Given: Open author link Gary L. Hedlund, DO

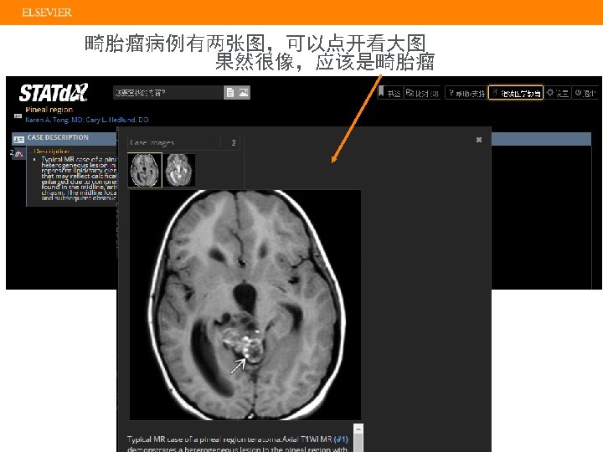Looking at the screenshot, I should [117, 120].
